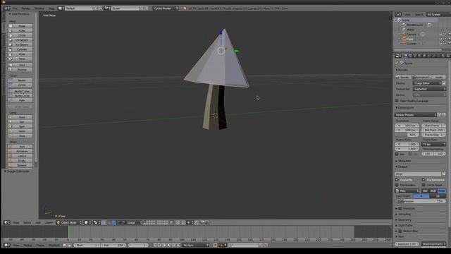The width and height of the screenshot is (451, 254).
Task: Add a Torus mesh primitive
Action: pos(20,59)
